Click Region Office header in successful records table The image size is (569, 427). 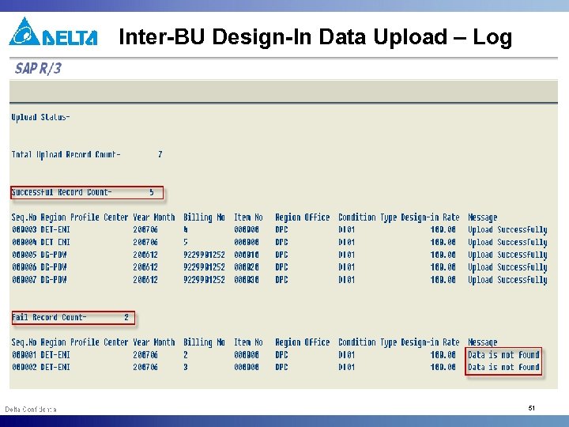click(x=302, y=217)
